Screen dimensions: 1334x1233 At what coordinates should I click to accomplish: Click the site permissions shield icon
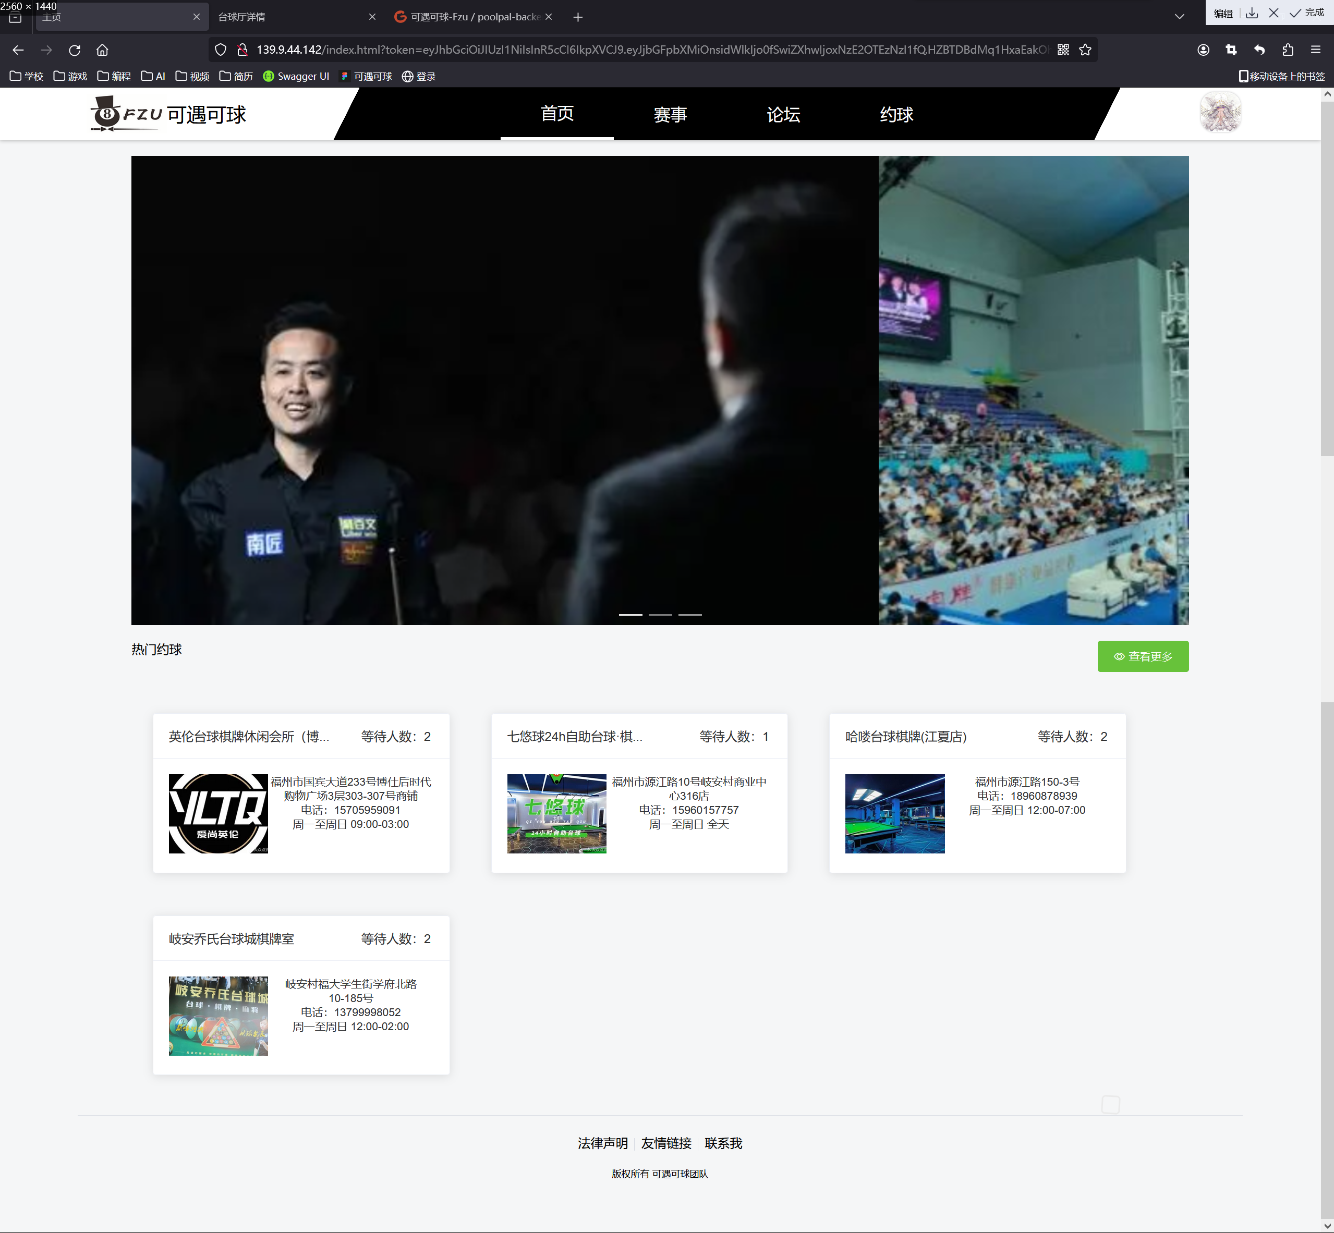pos(220,50)
